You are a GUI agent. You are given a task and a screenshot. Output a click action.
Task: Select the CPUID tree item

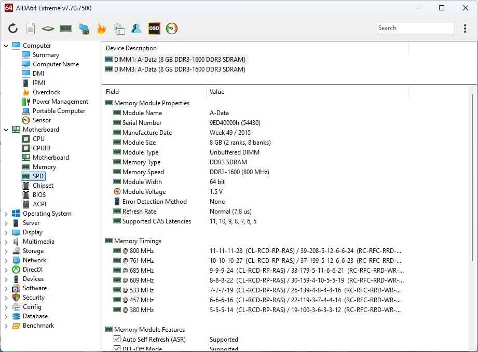[42, 148]
